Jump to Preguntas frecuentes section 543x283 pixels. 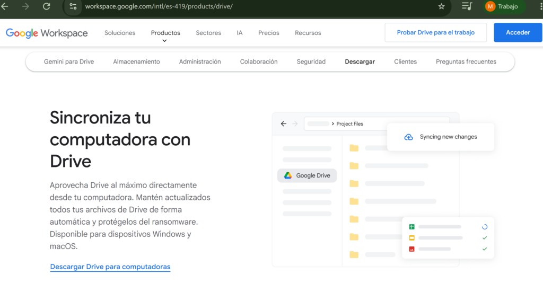(466, 61)
